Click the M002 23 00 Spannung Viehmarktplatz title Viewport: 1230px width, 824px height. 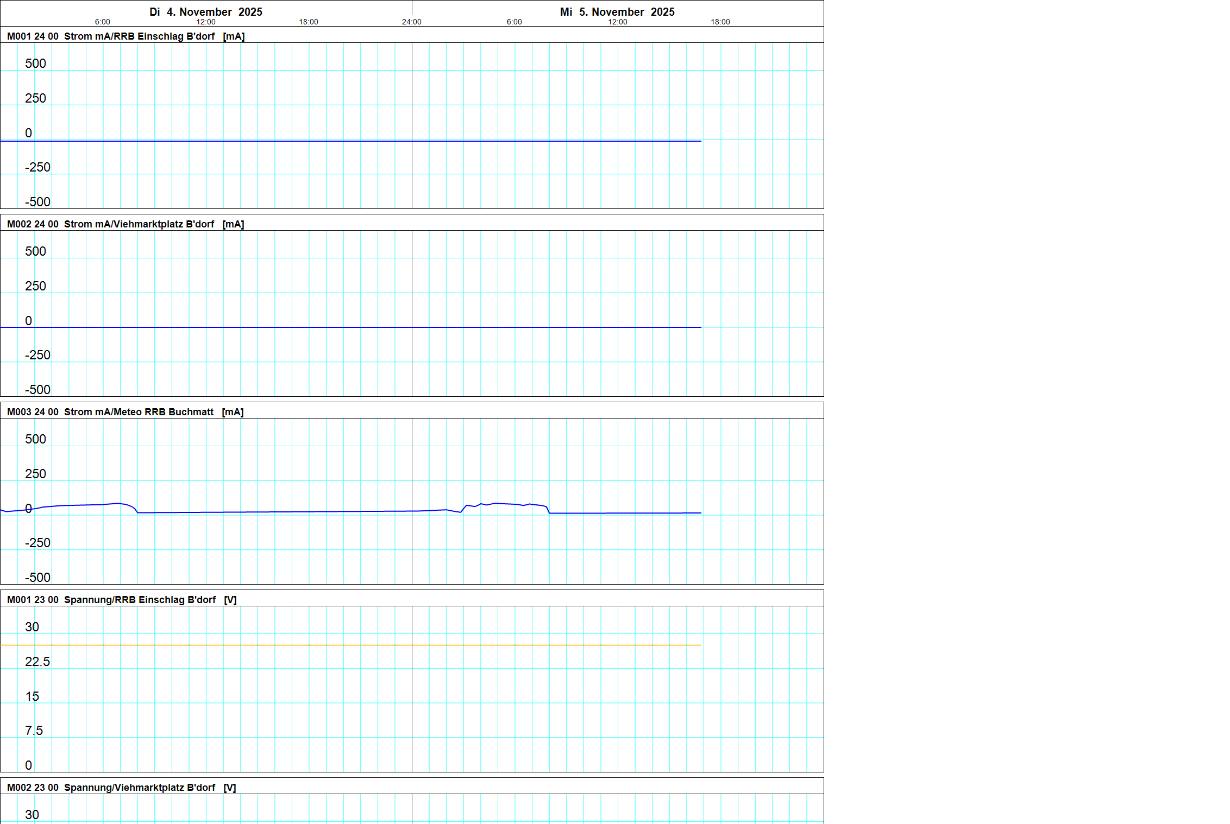click(x=121, y=788)
